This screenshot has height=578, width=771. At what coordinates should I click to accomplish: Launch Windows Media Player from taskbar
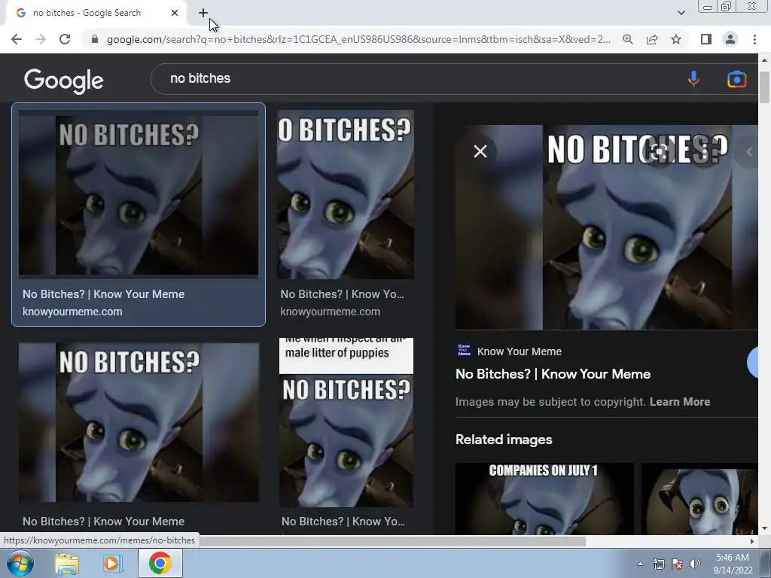coord(113,563)
